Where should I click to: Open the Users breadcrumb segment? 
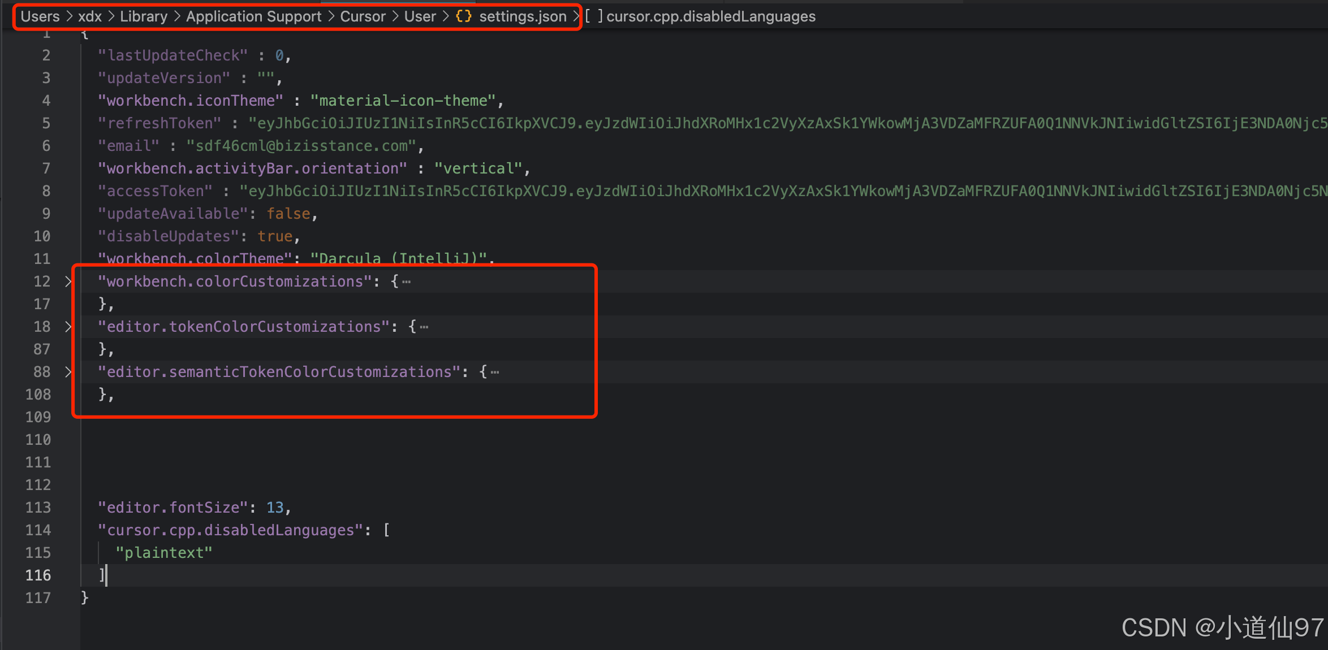(x=40, y=16)
